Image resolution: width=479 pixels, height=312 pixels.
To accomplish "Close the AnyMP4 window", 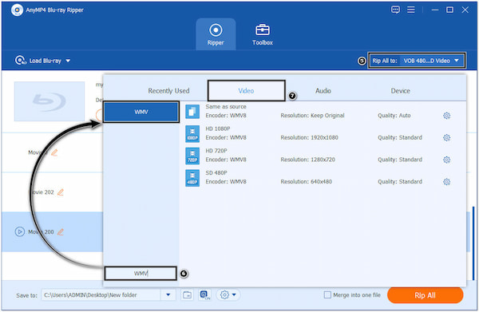I will click(465, 10).
